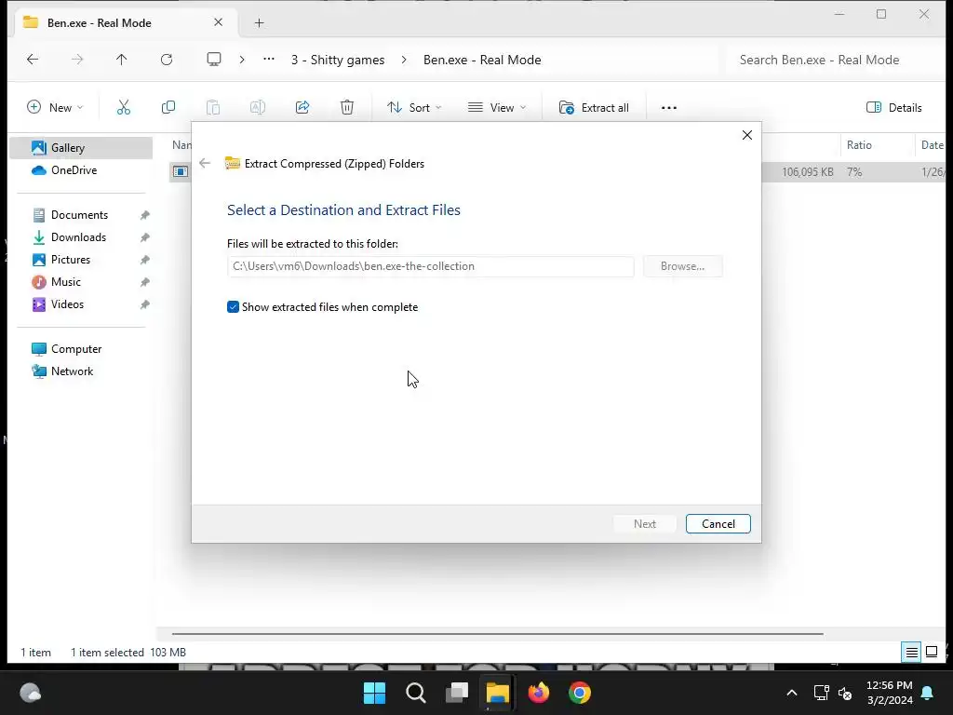Open the collapsed path ellipsis in breadcrumb
The height and width of the screenshot is (715, 953).
coord(269,59)
